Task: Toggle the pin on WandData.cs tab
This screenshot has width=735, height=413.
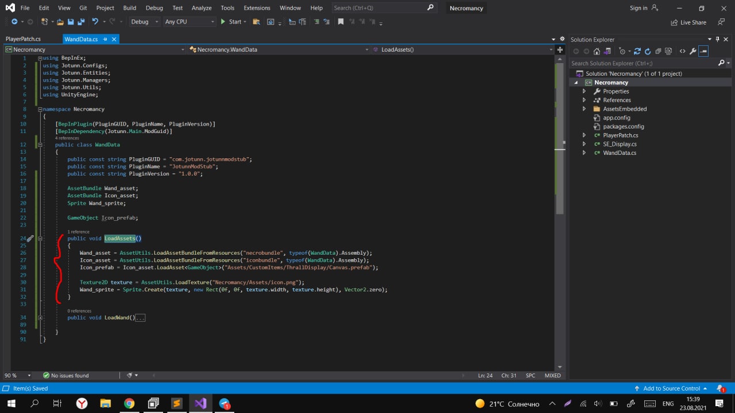Action: [105, 39]
